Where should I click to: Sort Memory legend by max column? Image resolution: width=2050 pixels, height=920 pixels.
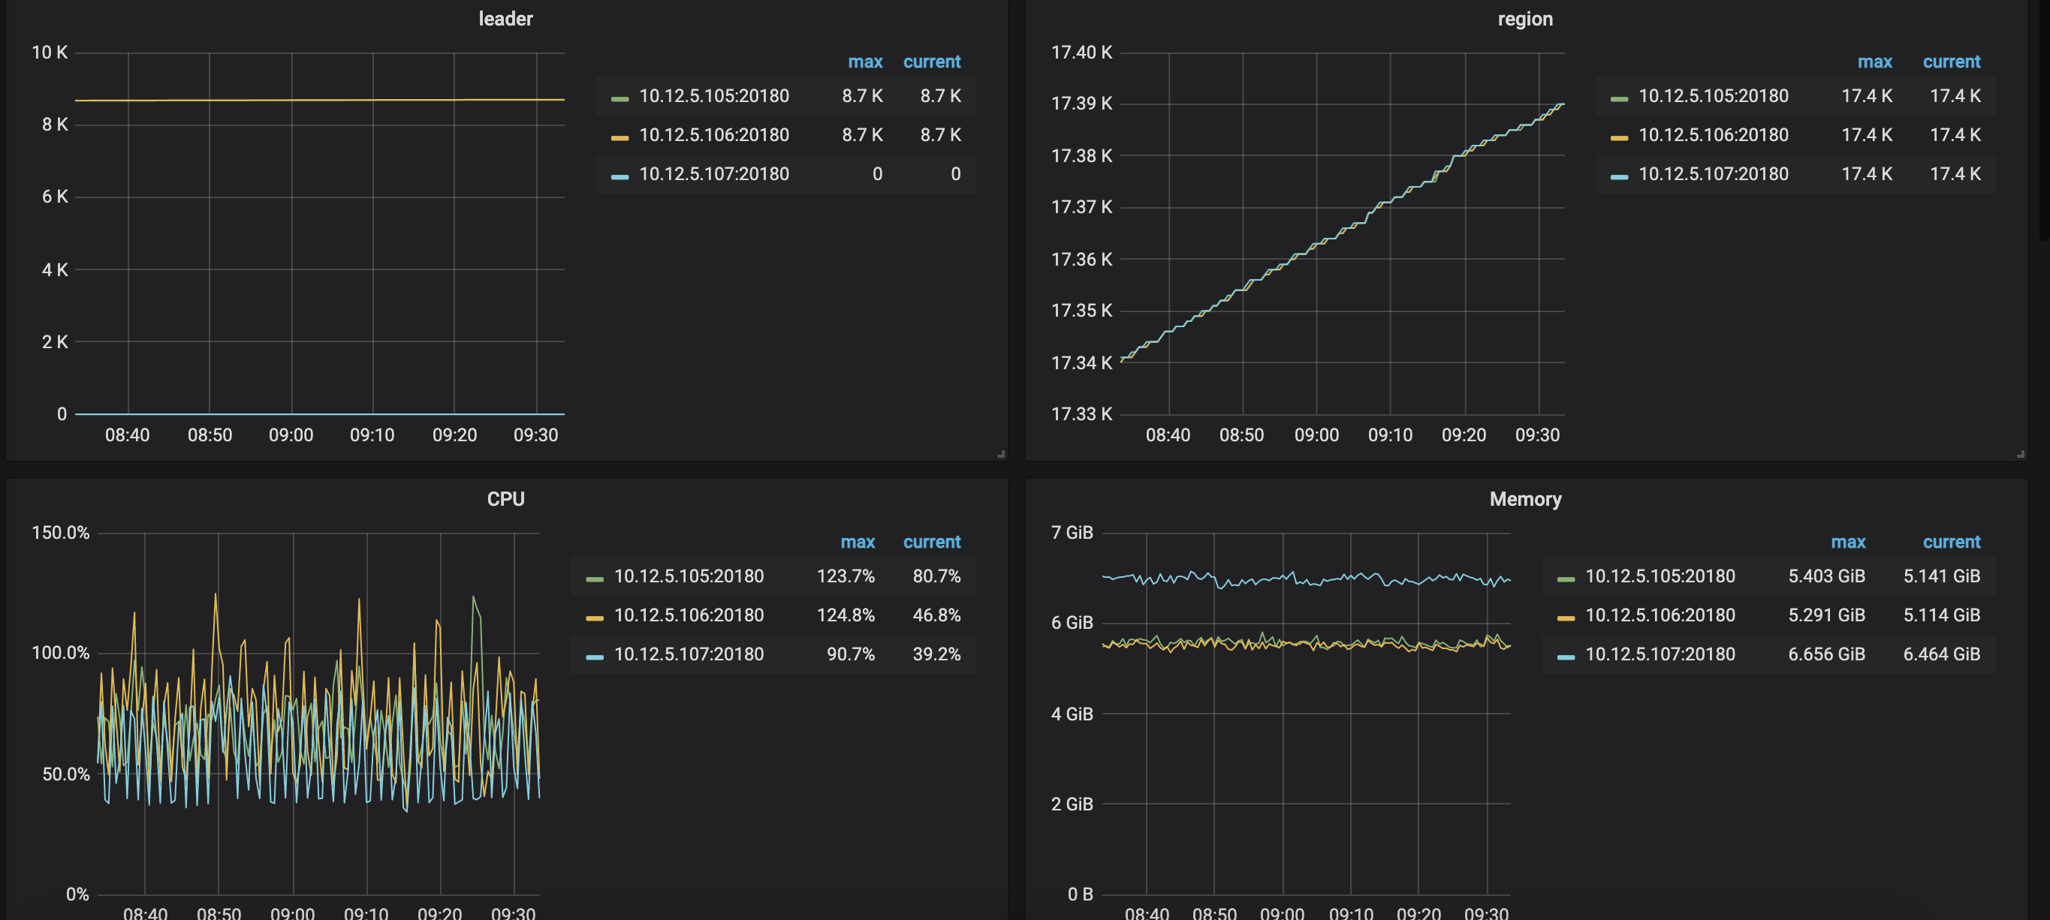click(1847, 543)
